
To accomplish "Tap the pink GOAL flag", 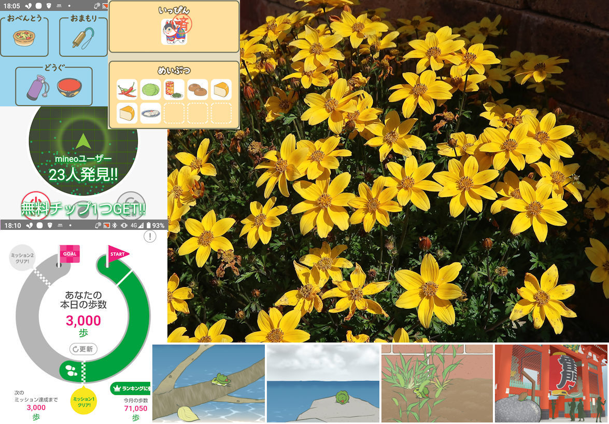I will [69, 255].
